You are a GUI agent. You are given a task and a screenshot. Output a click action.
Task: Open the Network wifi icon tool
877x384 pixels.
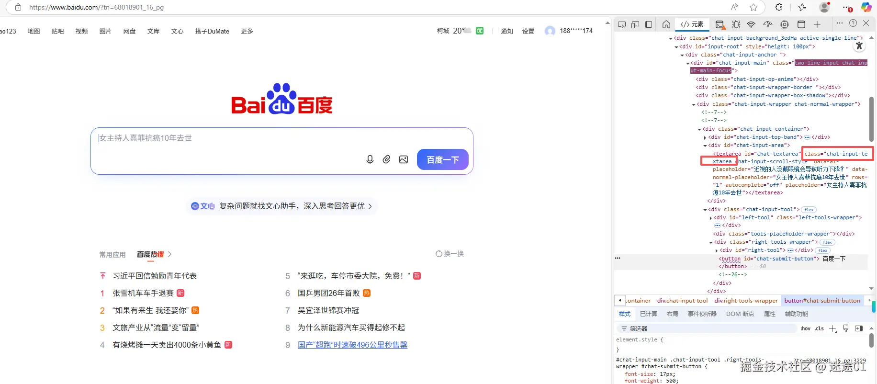pos(752,24)
